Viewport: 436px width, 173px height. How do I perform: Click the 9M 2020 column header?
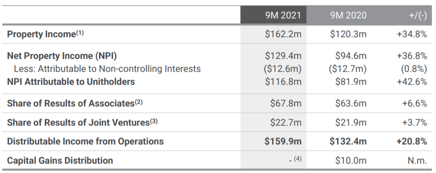pyautogui.click(x=348, y=15)
